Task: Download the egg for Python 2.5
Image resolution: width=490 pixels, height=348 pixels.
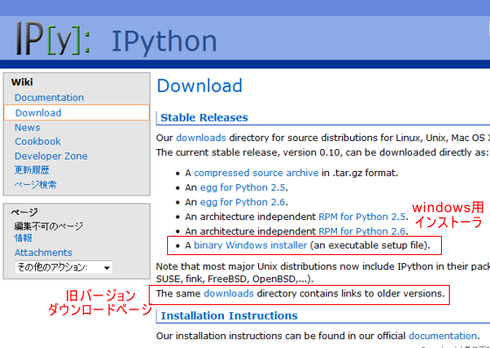Action: 242,188
